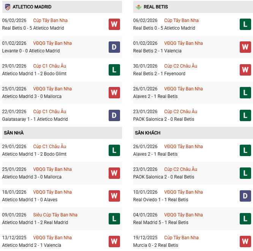This screenshot has width=253, height=251.
Task: Click W badge for Real Betis vs Feyenoord
Action: (x=245, y=70)
